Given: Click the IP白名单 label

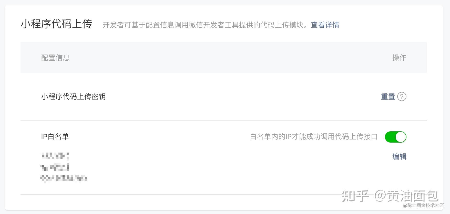Looking at the screenshot, I should pos(55,137).
